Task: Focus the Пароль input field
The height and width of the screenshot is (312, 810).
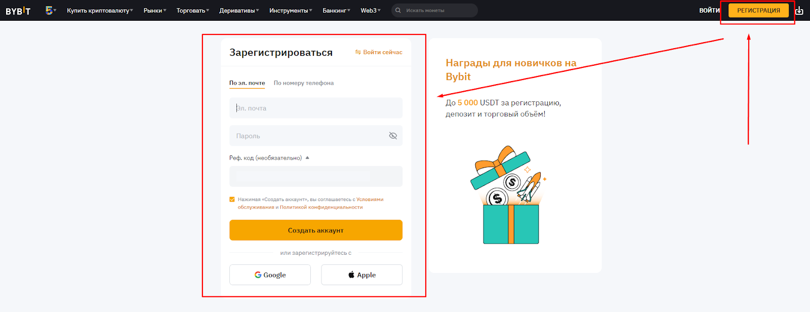Action: (316, 136)
